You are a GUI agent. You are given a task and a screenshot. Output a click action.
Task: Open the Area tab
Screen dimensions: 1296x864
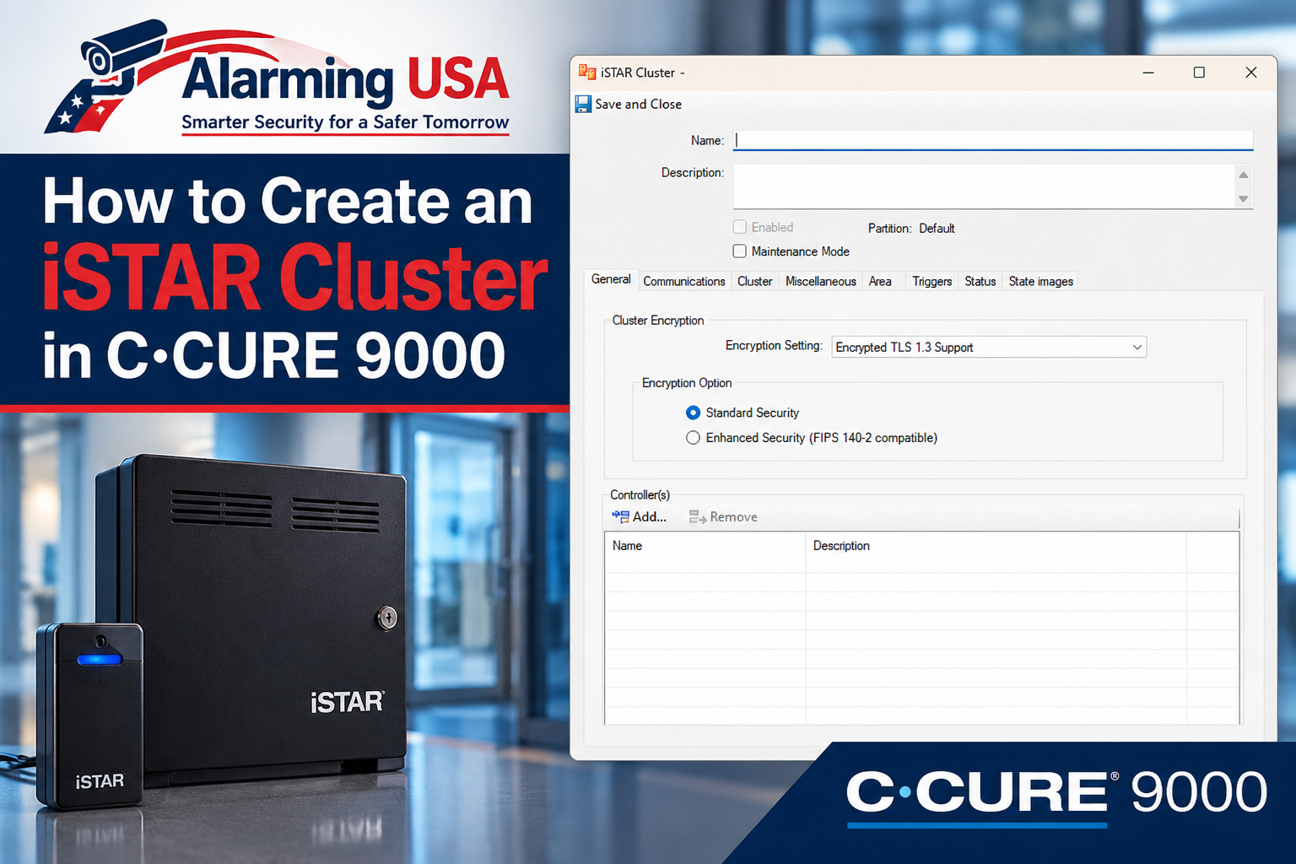click(x=880, y=281)
